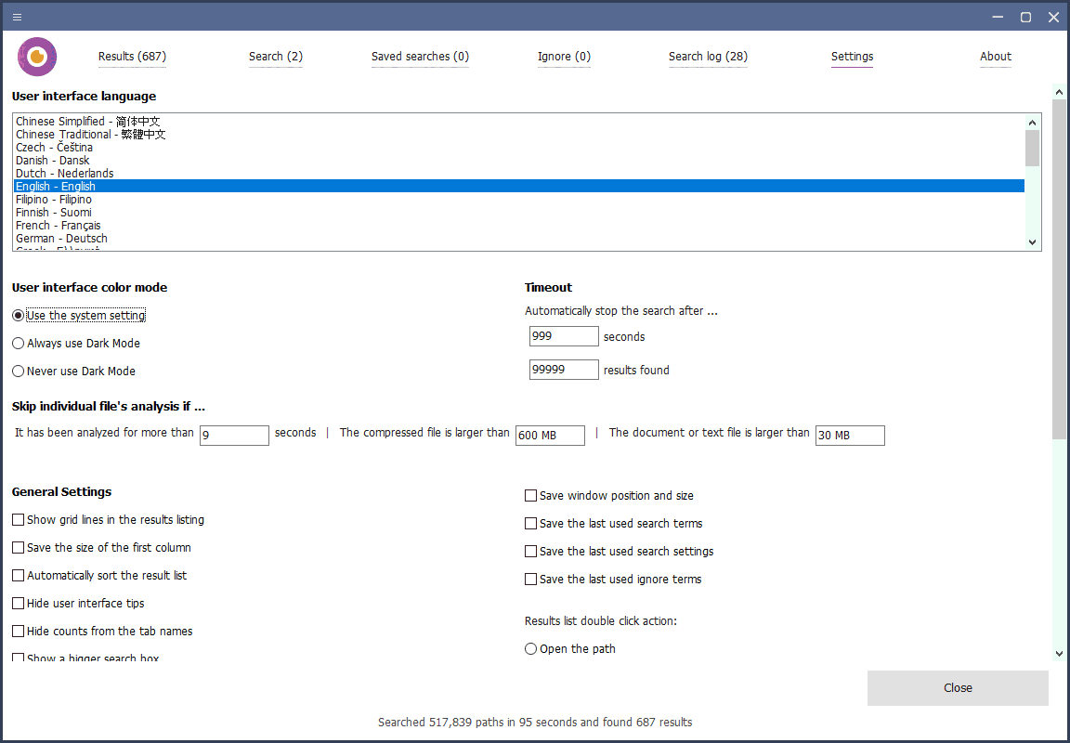Select French - Français interface language

coord(58,225)
